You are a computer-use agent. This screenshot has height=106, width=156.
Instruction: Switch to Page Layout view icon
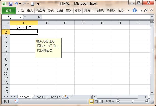[96, 101]
